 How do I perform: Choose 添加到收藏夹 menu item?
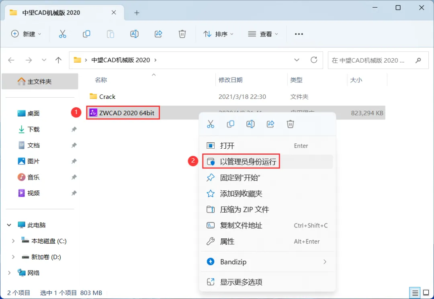pos(267,194)
